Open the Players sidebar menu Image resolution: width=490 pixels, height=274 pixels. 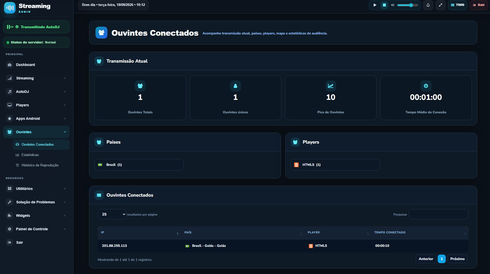[36, 105]
